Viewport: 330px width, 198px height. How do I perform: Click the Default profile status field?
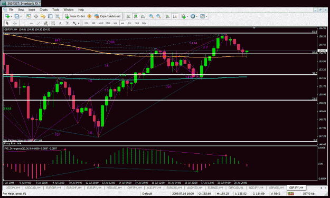point(147,194)
